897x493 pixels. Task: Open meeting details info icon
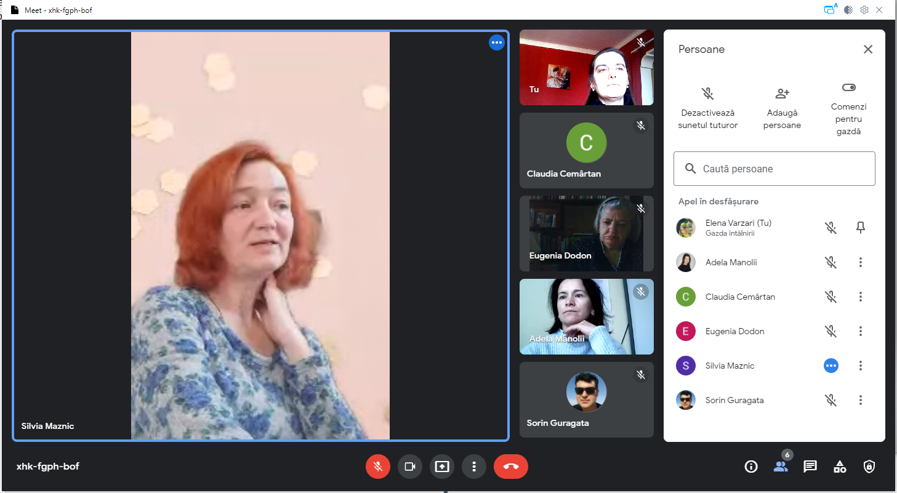pos(750,467)
